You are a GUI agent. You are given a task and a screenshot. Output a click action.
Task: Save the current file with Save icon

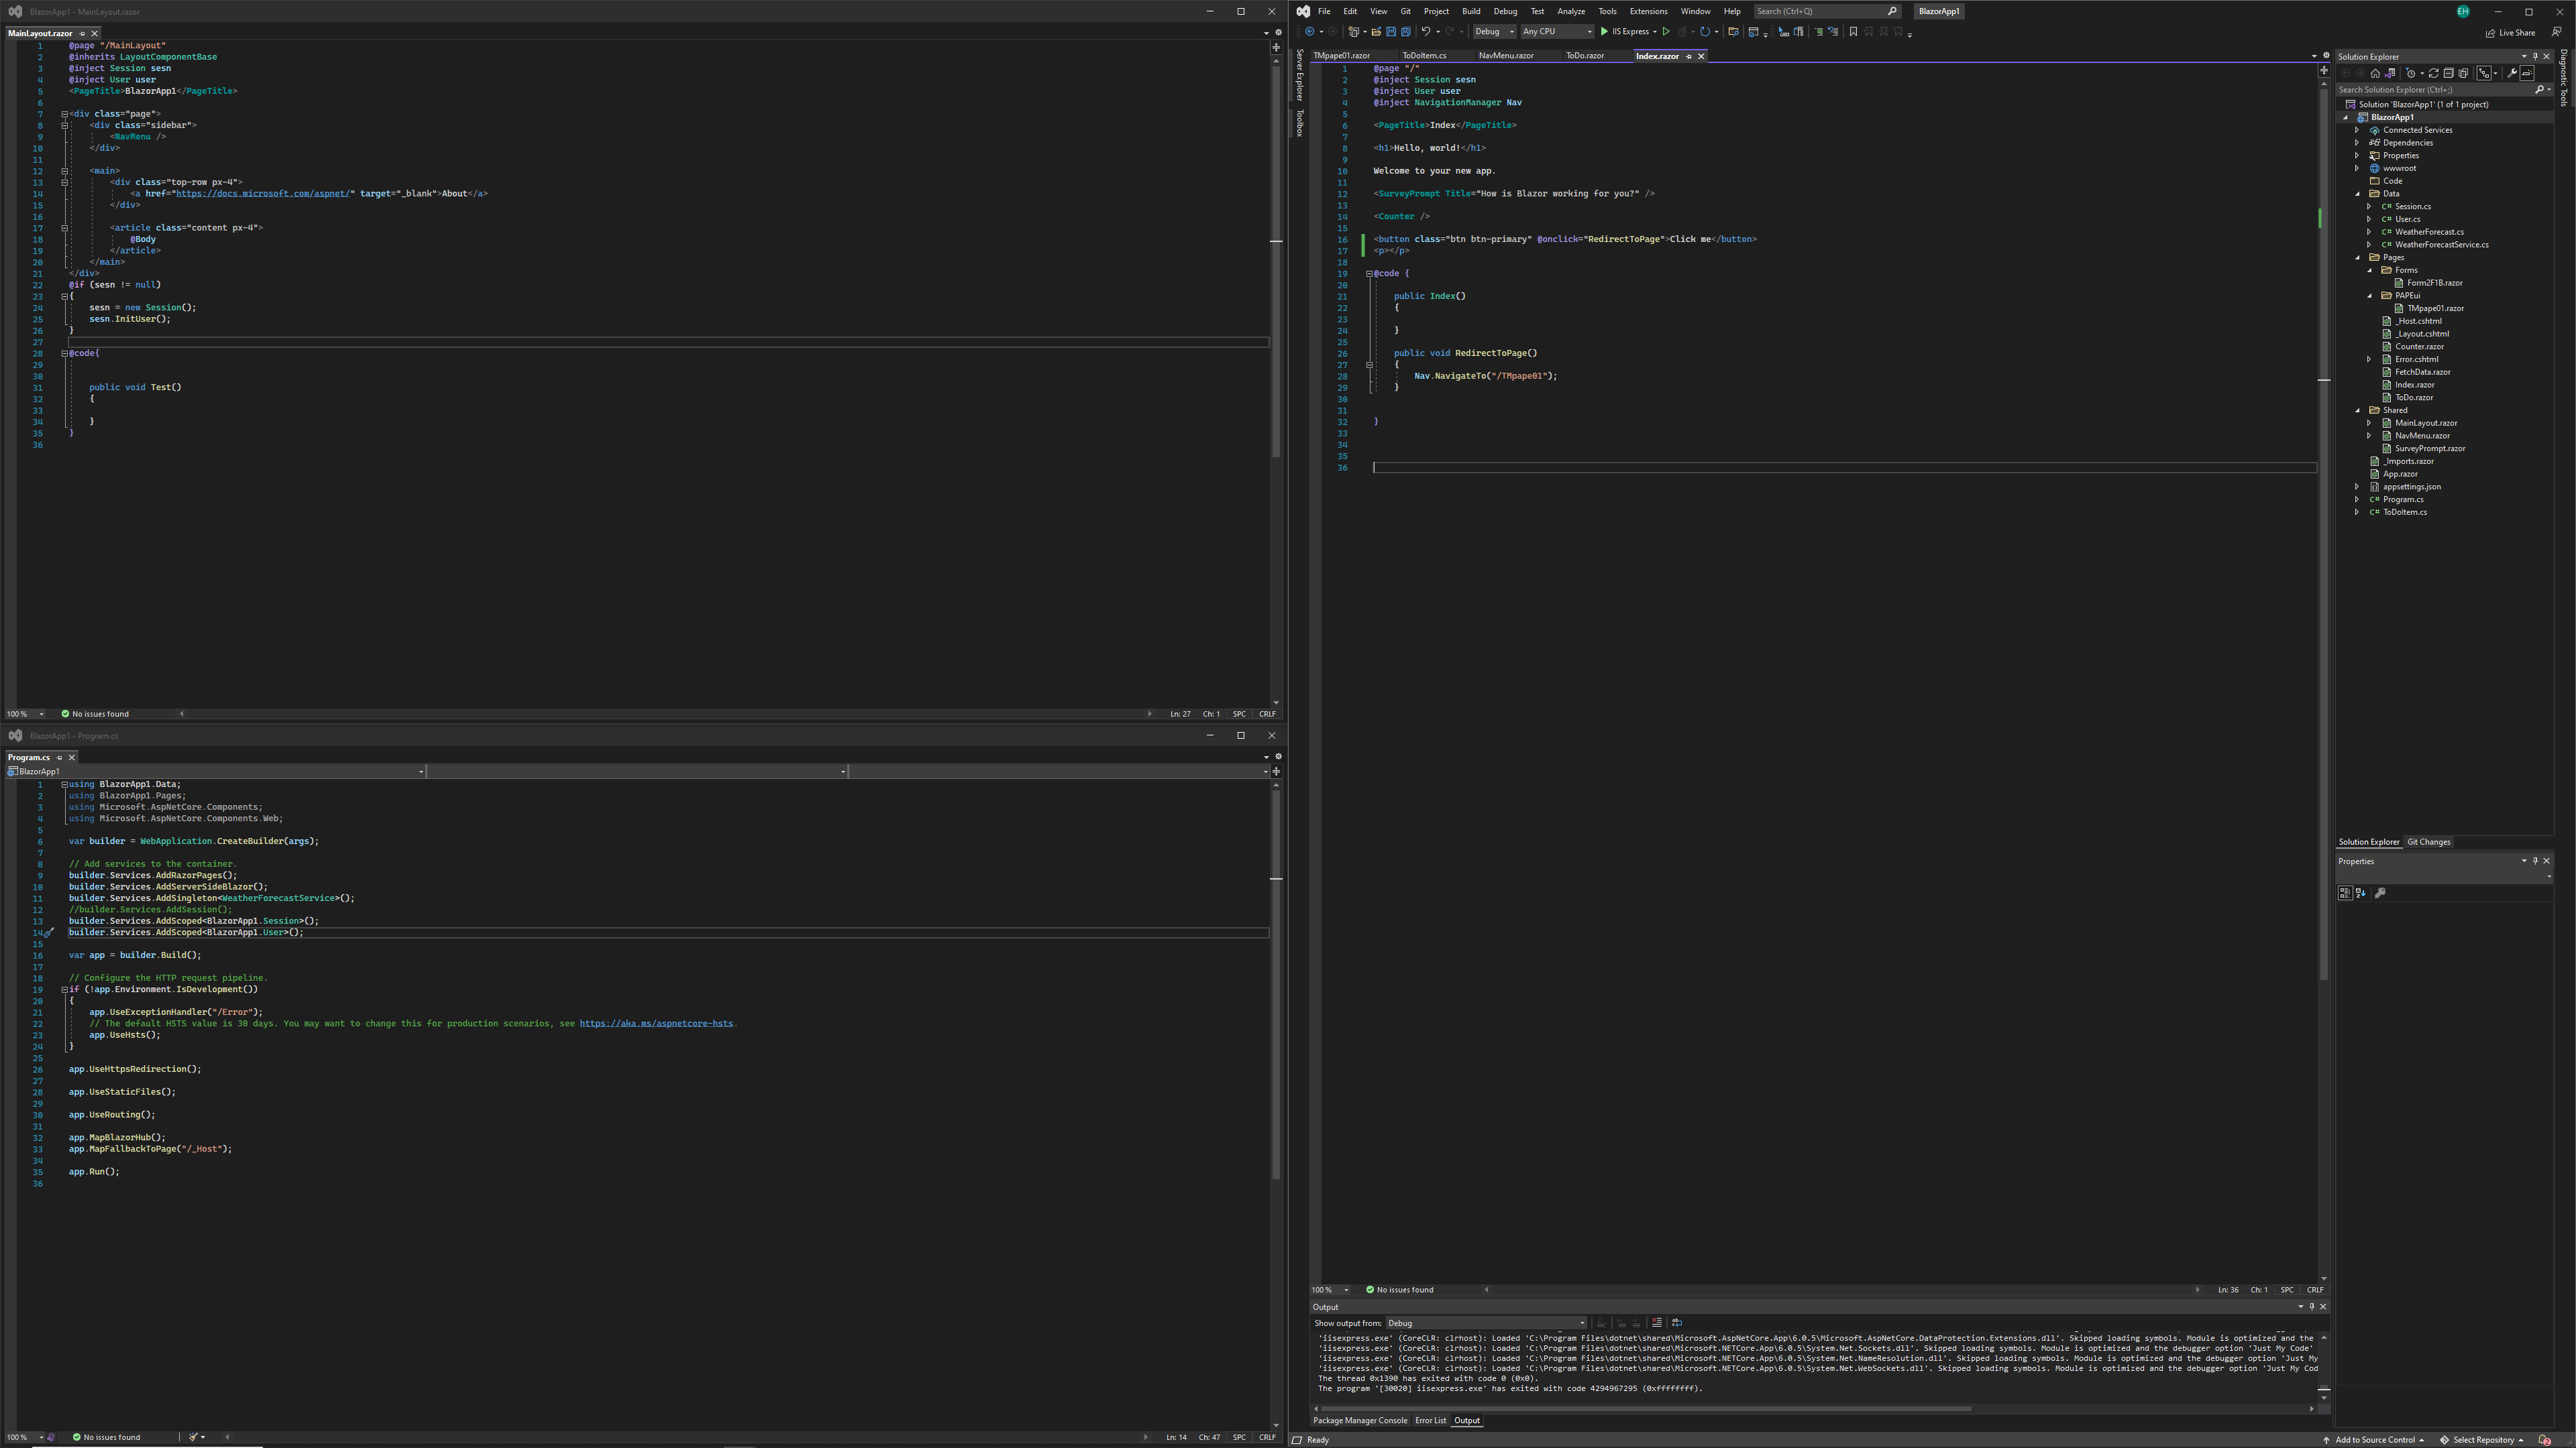tap(1391, 32)
